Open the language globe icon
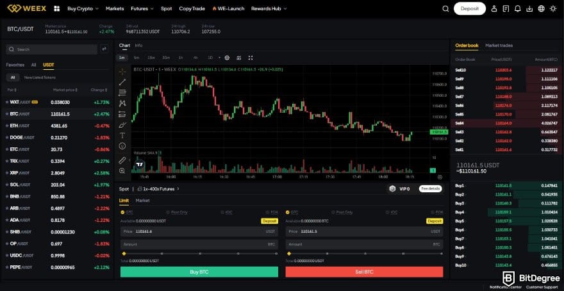 (x=542, y=8)
